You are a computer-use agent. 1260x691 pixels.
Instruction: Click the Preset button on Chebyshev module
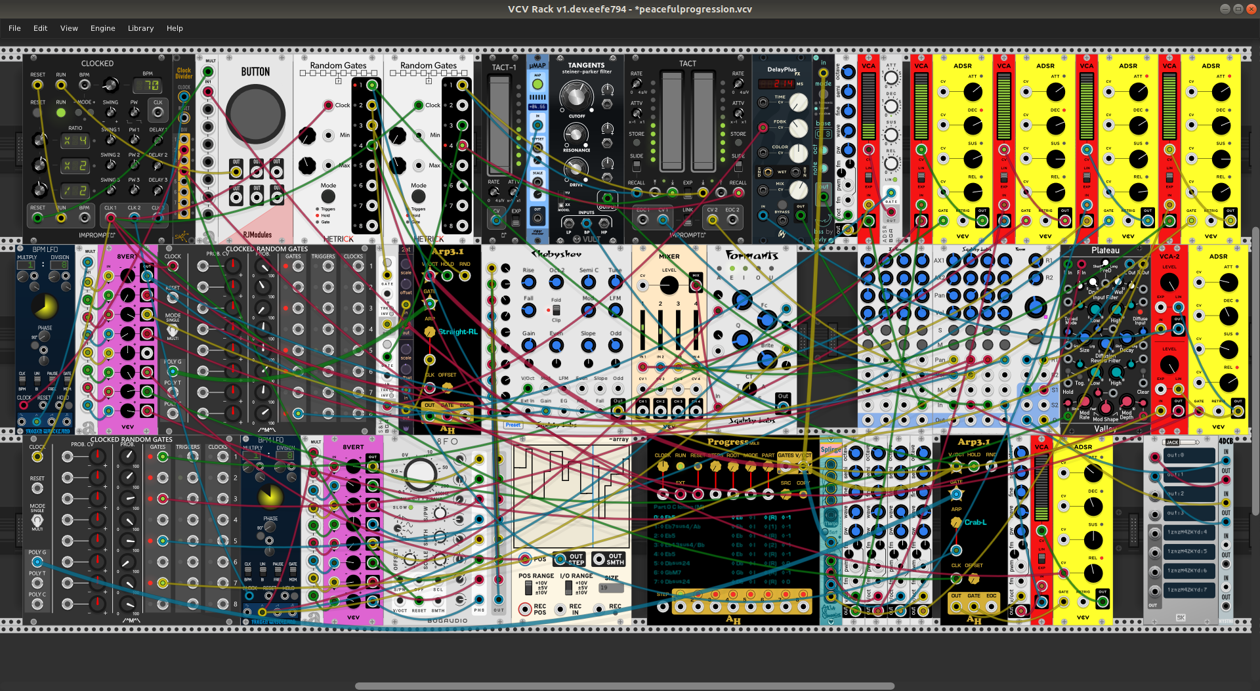coord(513,425)
